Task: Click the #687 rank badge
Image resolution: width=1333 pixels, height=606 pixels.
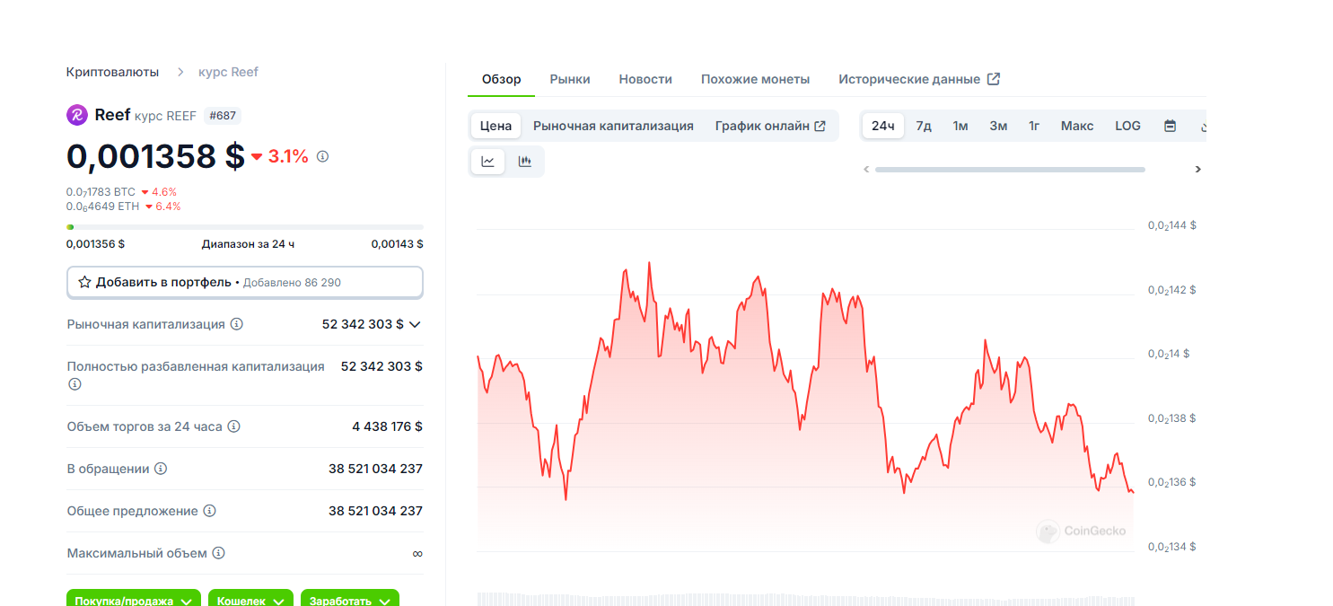Action: click(222, 115)
